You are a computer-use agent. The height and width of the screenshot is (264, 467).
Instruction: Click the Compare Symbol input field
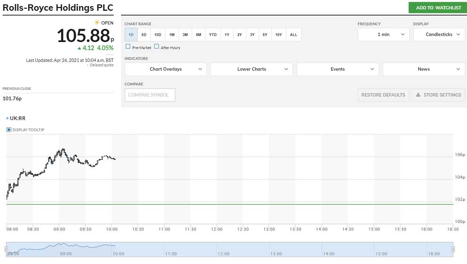(150, 95)
